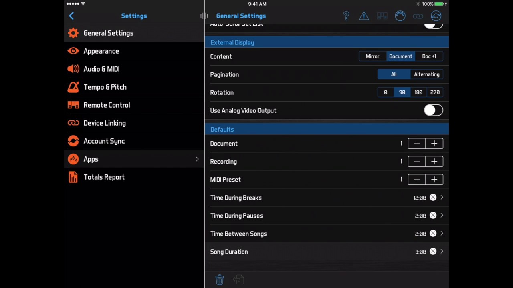Open Totals Report
Viewport: 513px width, 288px height.
(134, 177)
